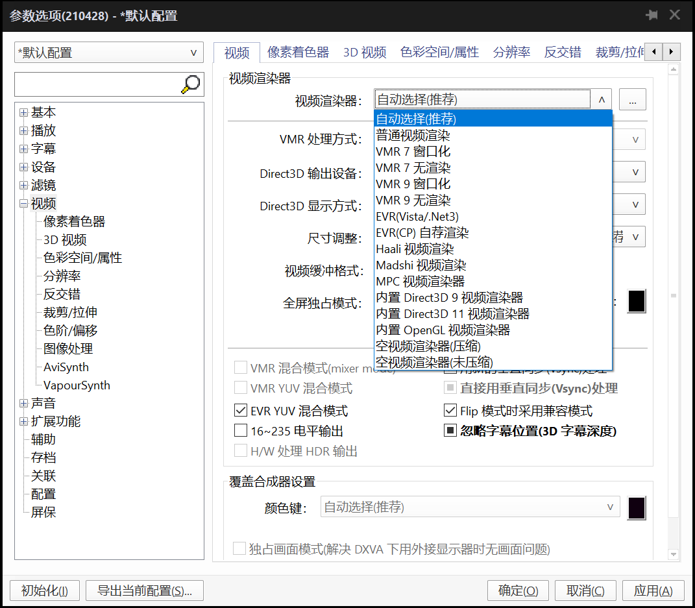Enable 16~235 电平输出 checkbox
Screen dimensions: 695x608
tap(241, 430)
